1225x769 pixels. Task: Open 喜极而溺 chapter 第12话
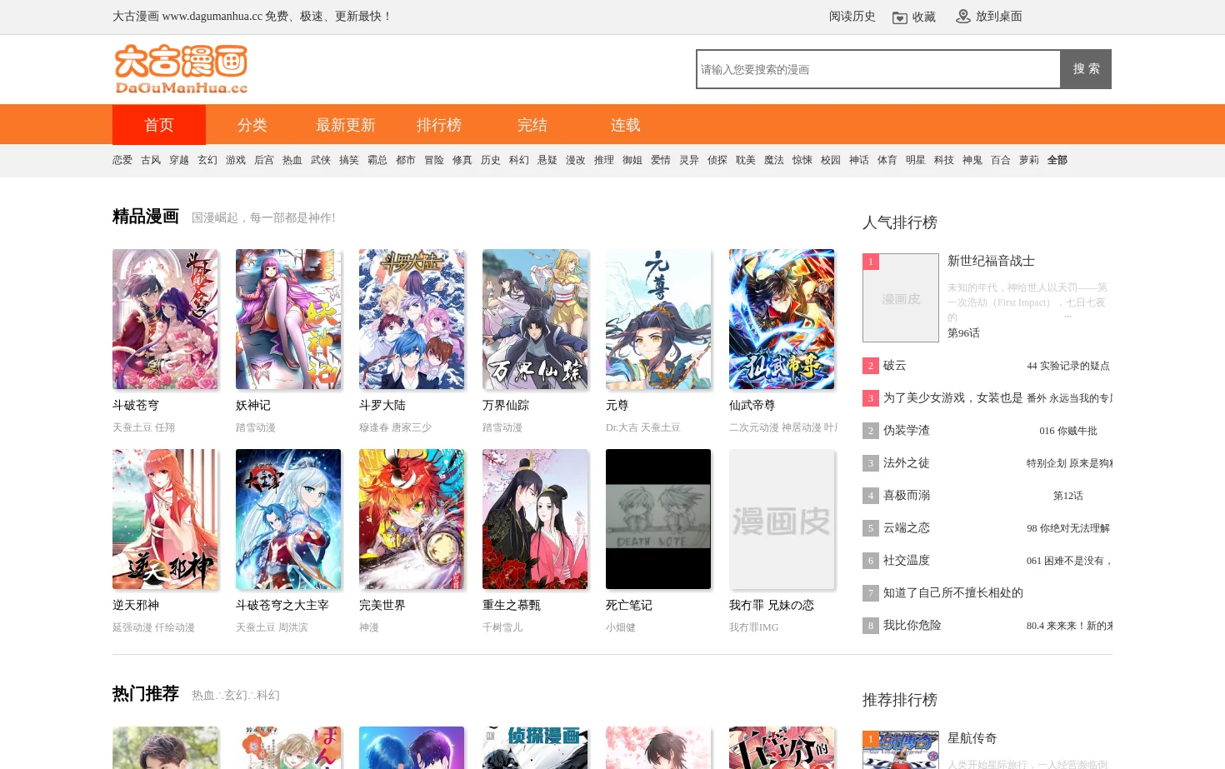(1068, 496)
